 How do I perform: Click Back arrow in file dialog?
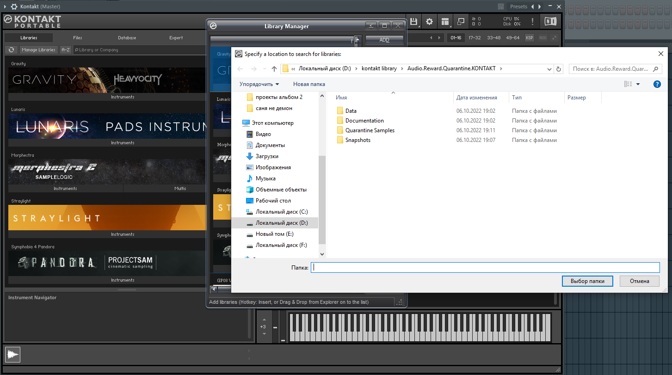pos(240,69)
